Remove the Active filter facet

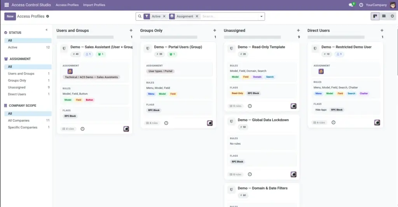(164, 16)
